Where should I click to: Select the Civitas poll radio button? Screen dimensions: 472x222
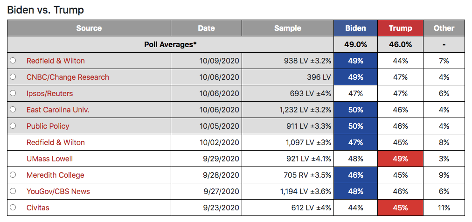pyautogui.click(x=13, y=207)
